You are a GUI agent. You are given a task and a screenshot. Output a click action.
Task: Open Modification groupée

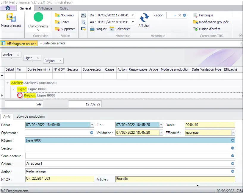tap(211, 22)
